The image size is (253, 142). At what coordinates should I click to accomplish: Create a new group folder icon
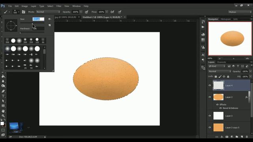point(237,137)
